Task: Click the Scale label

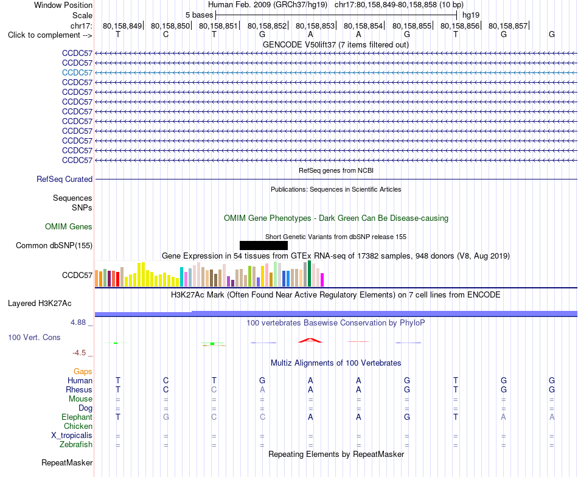Action: [x=82, y=15]
